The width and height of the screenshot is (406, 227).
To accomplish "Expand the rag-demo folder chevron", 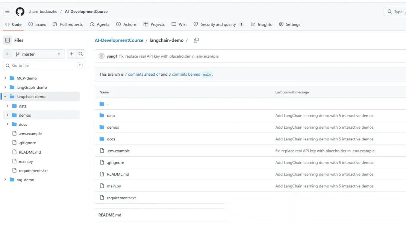I will point(5,180).
